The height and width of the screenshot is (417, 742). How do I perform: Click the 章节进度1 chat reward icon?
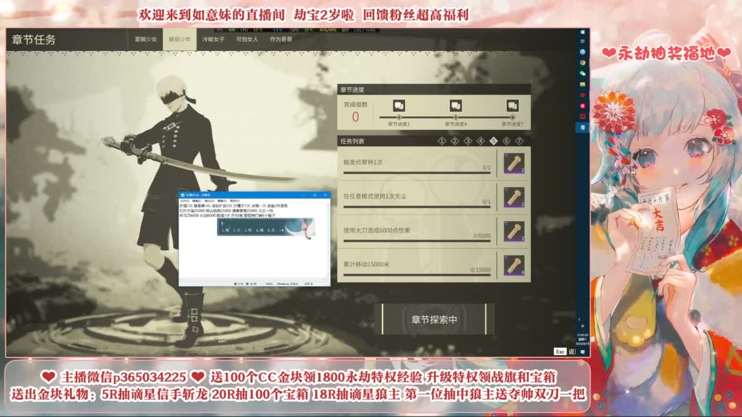[x=399, y=105]
